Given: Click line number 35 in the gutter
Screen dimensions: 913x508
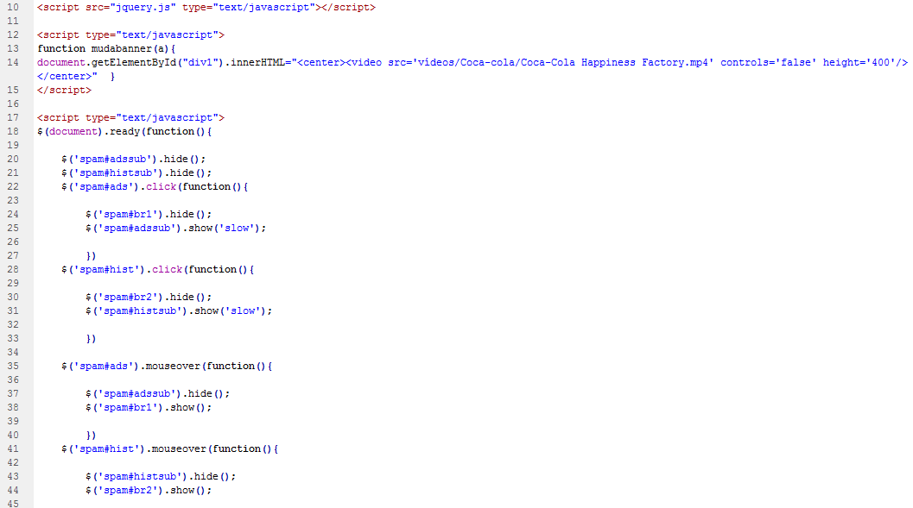Looking at the screenshot, I should click(13, 366).
